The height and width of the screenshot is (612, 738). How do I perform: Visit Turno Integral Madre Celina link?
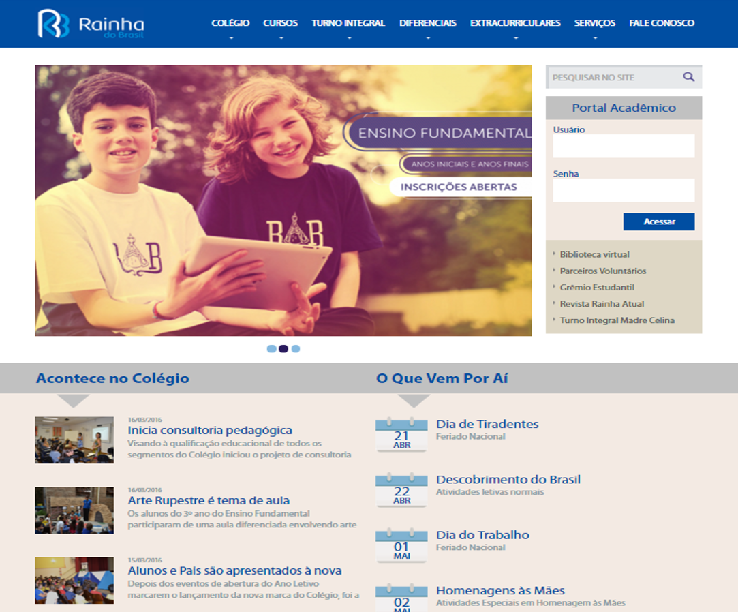click(x=617, y=320)
